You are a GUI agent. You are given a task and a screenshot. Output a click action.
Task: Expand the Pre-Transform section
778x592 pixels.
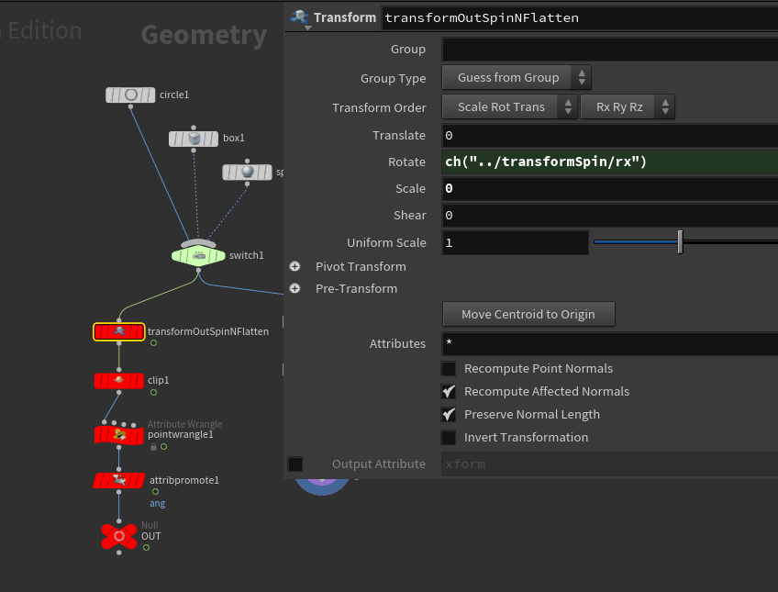click(x=295, y=289)
